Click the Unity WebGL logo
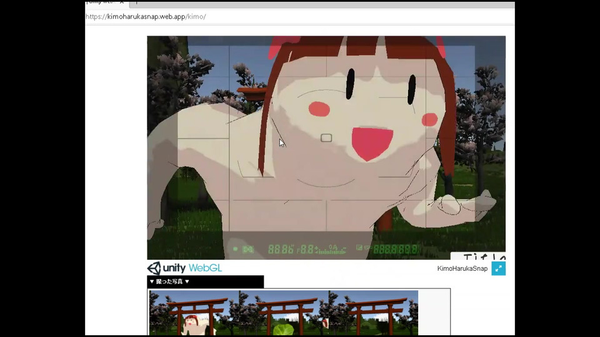This screenshot has width=600, height=337. (x=184, y=268)
